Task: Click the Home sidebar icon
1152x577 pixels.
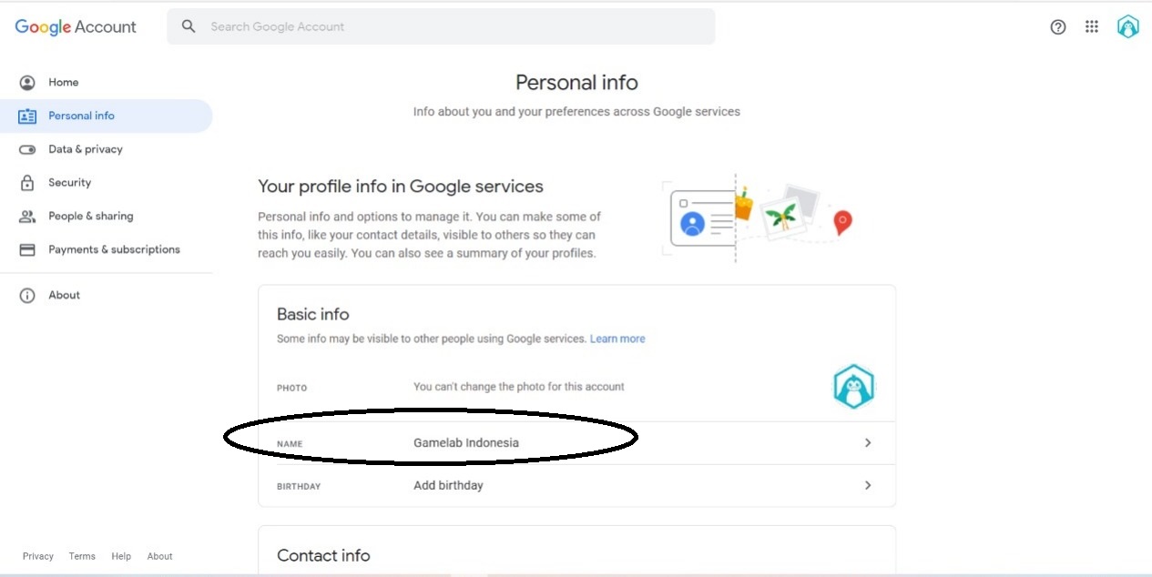Action: (x=27, y=83)
